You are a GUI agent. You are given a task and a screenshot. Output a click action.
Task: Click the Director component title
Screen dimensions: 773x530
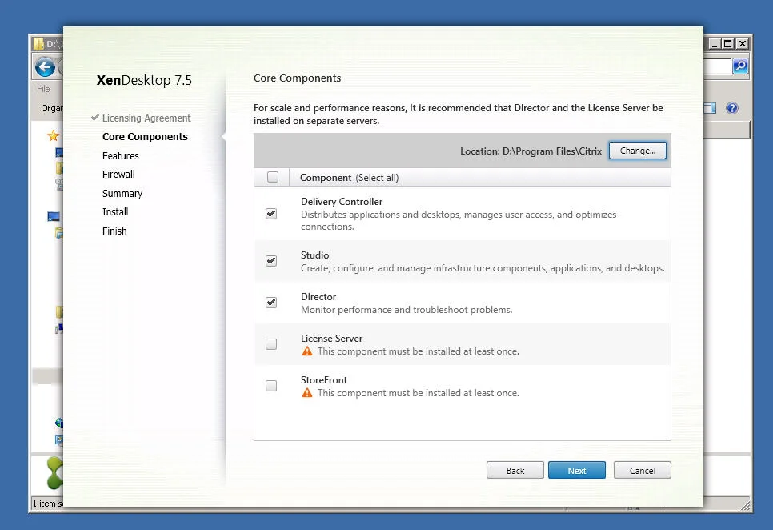click(318, 297)
